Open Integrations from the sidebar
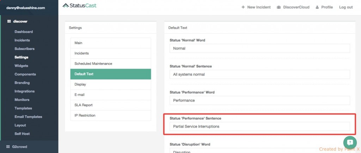The height and width of the screenshot is (153, 361). point(25,91)
